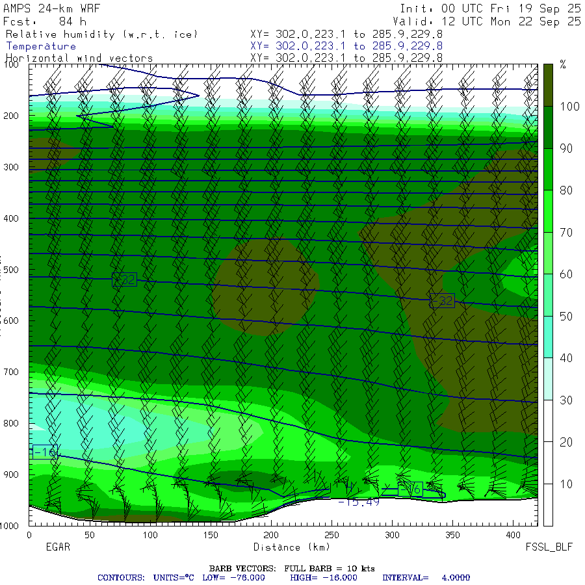The height and width of the screenshot is (585, 585).
Task: Click the 100 km distance tick label
Action: point(150,535)
